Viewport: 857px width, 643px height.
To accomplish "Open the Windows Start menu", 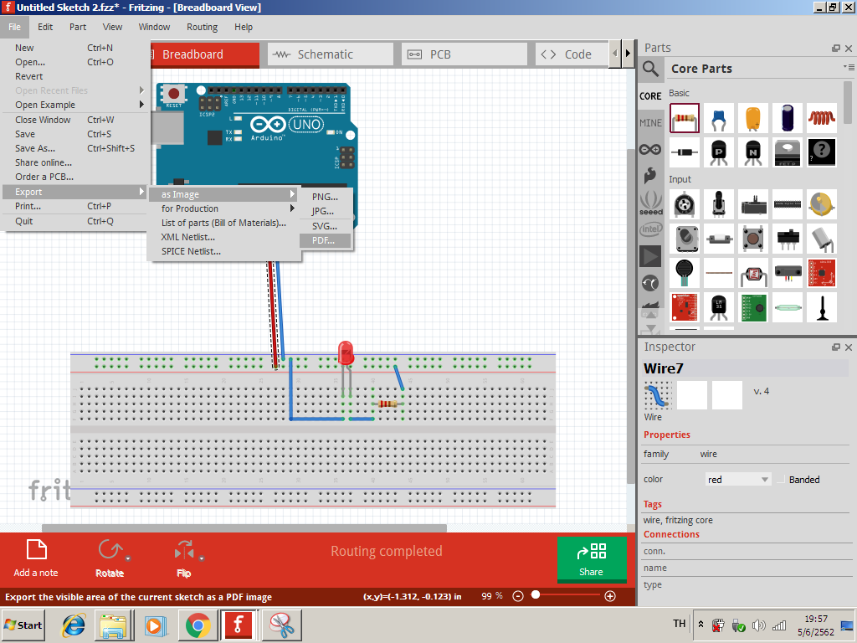I will 23,625.
